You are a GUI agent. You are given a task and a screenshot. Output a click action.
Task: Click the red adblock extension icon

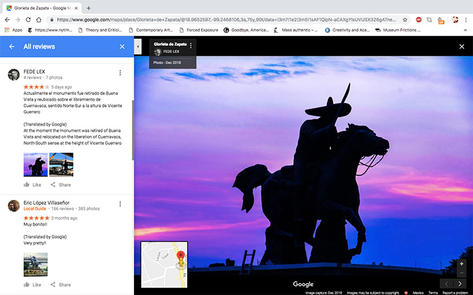(x=418, y=20)
